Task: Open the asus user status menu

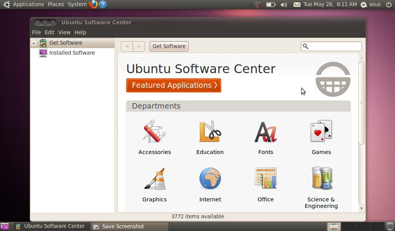Action: pos(371,4)
